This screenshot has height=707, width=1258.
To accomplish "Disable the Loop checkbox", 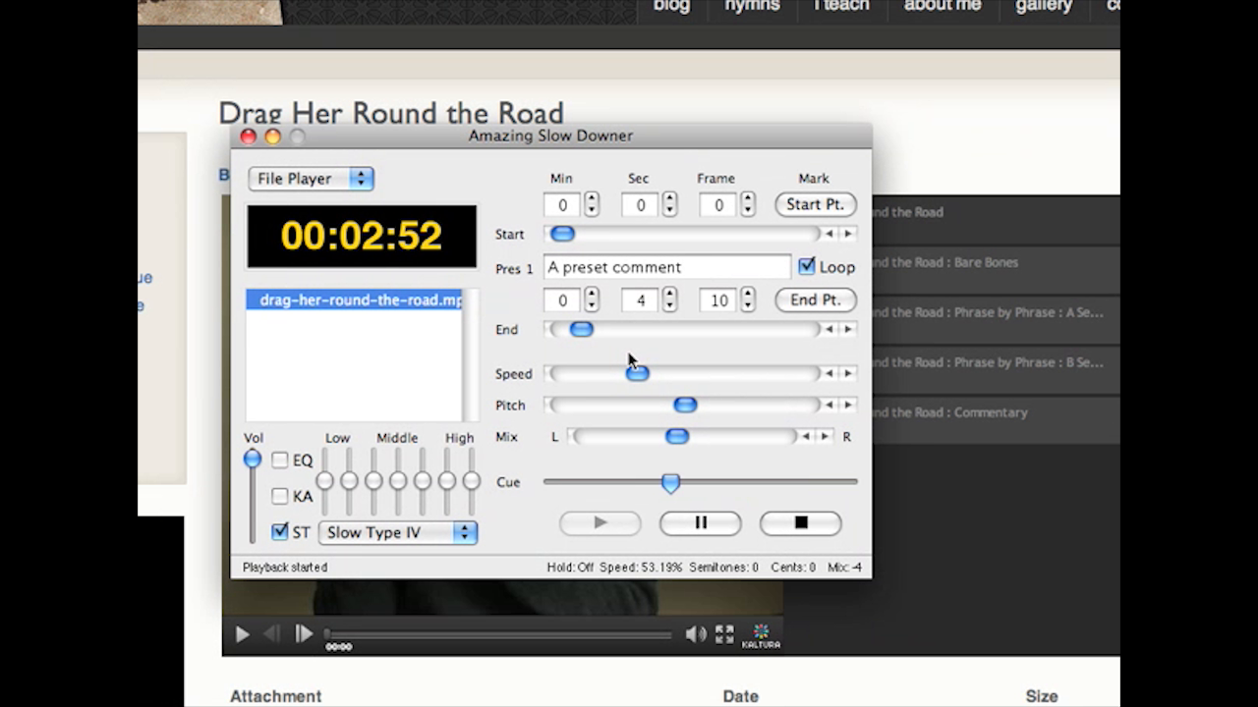I will (807, 267).
